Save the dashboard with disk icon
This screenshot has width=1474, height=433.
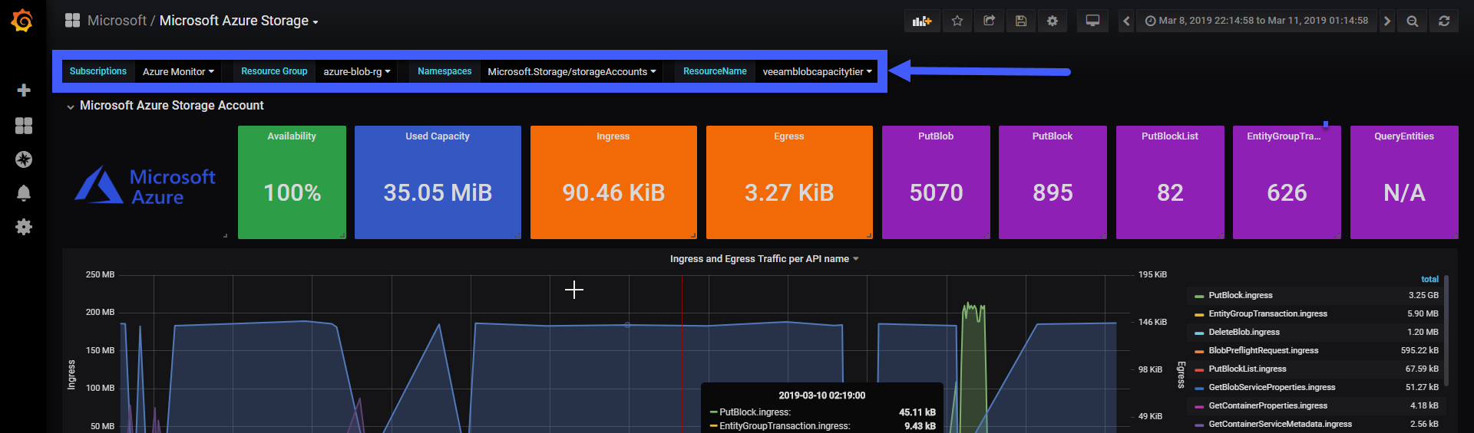coord(1021,21)
